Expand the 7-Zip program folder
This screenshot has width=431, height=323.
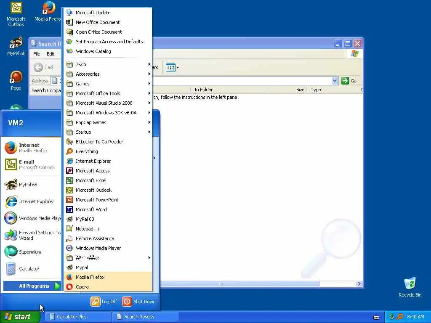pyautogui.click(x=108, y=64)
